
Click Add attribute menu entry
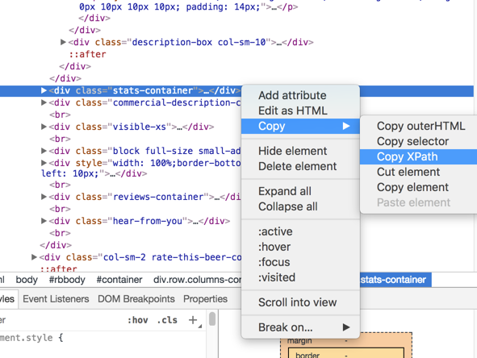[x=300, y=95]
